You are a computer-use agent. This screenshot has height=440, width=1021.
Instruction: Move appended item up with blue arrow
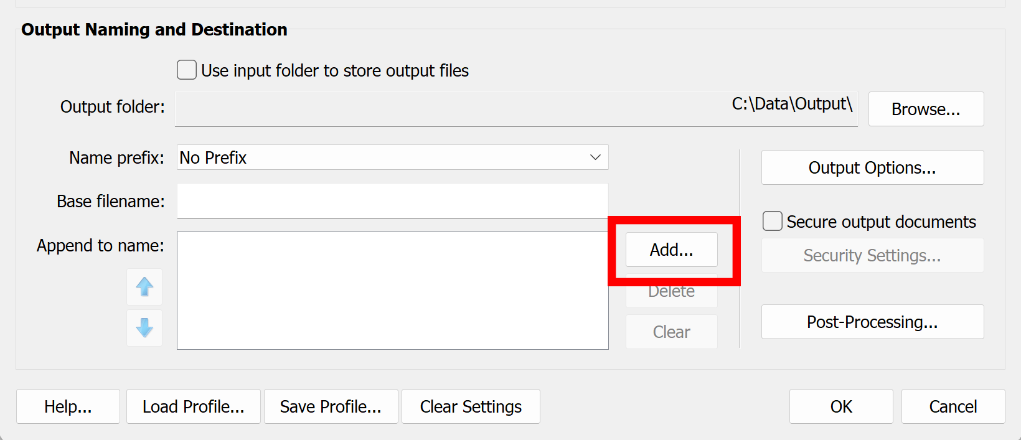coord(144,287)
